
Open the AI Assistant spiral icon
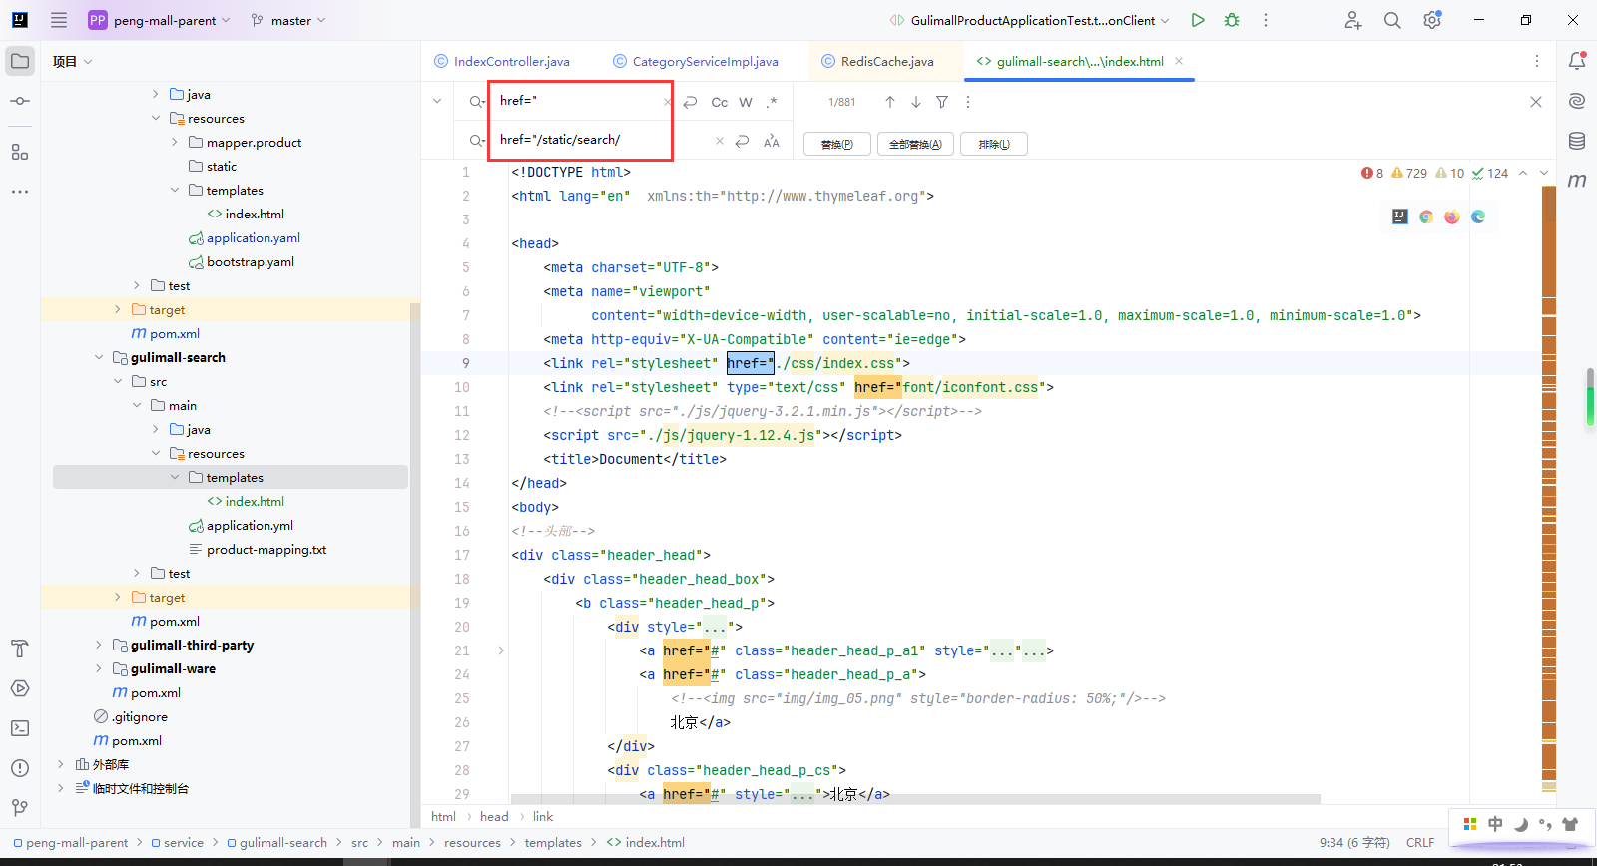(x=1577, y=101)
